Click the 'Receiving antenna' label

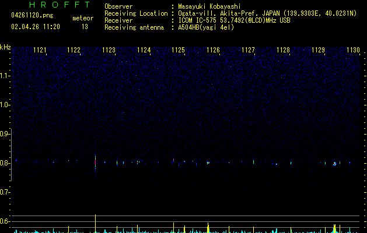(134, 27)
